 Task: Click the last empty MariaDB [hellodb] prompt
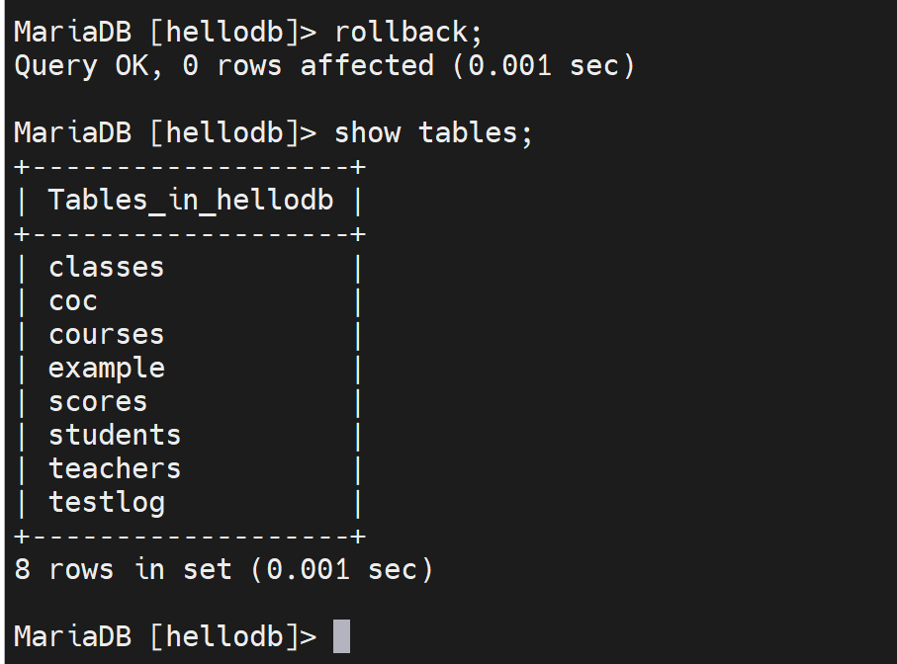[164, 636]
